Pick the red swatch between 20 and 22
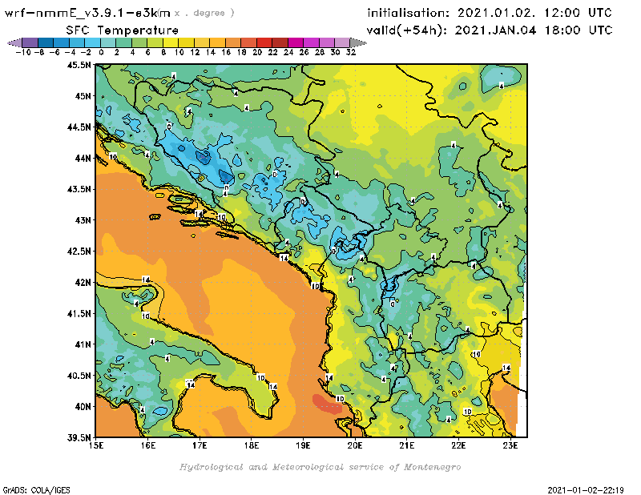The image size is (641, 495). (264, 42)
